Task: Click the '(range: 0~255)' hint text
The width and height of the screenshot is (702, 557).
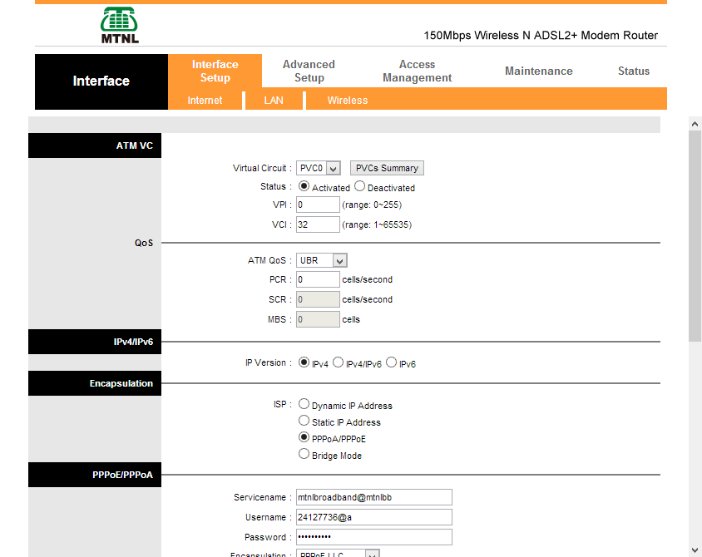Action: click(x=372, y=205)
